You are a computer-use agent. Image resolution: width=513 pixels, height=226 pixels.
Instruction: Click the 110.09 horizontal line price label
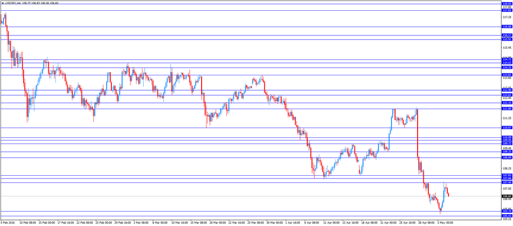pyautogui.click(x=507, y=137)
